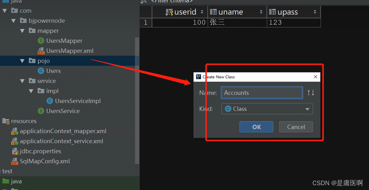Click the Class kind icon in dropdown
Image resolution: width=369 pixels, height=190 pixels.
[x=228, y=109]
